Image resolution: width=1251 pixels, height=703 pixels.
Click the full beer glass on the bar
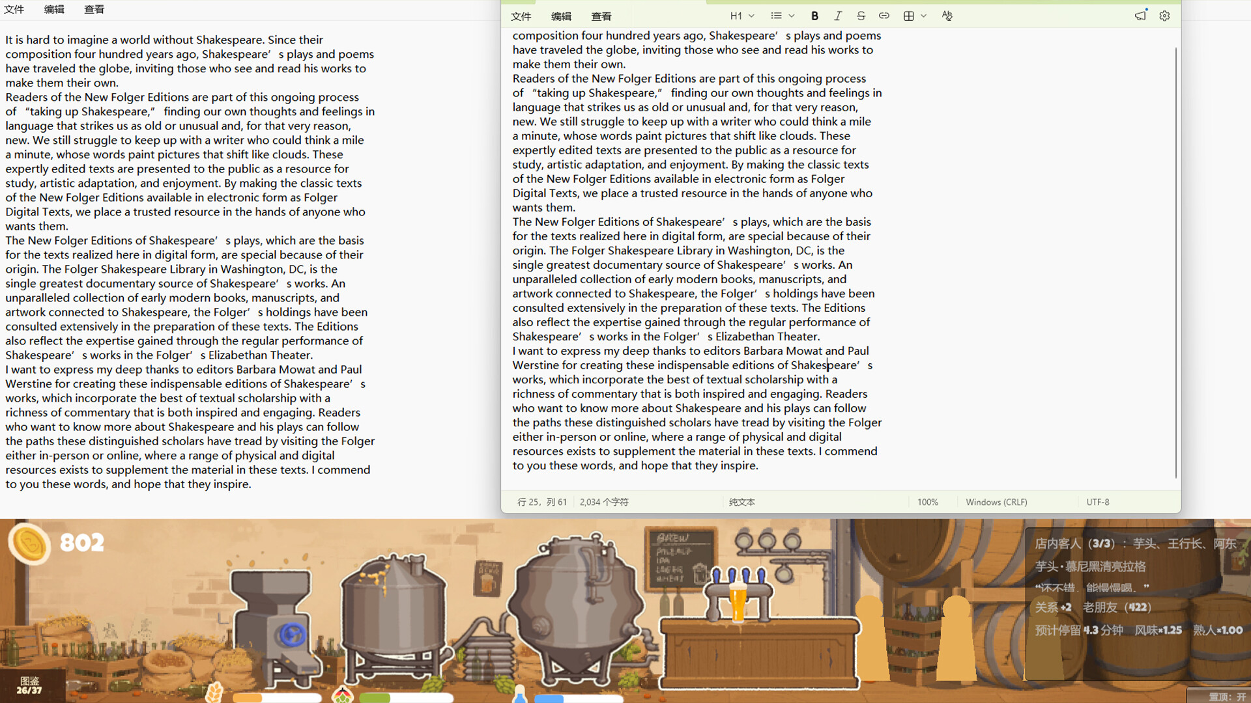point(738,602)
